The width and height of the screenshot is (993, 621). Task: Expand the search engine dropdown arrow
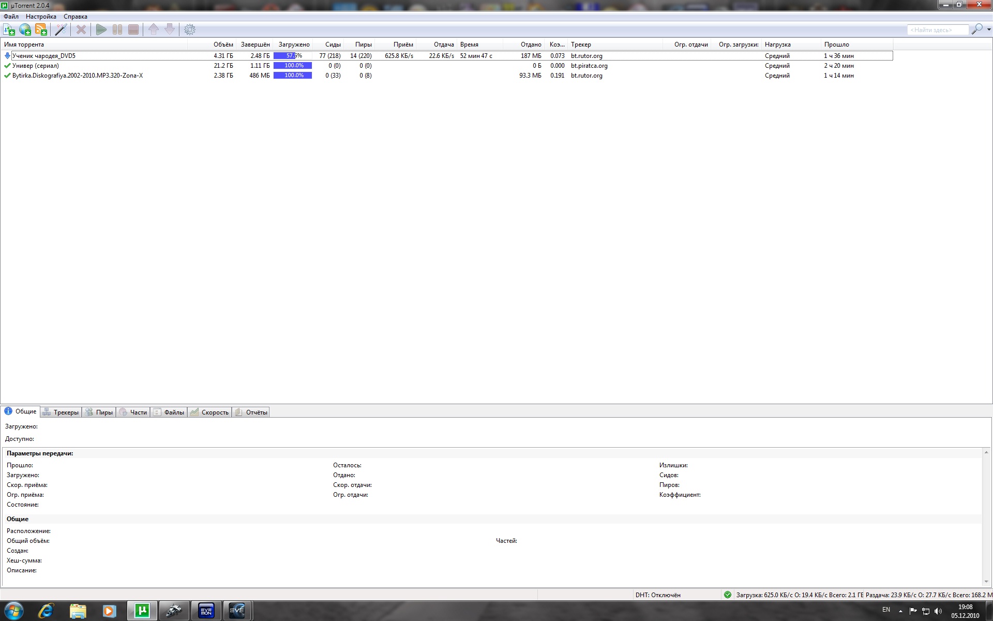pyautogui.click(x=989, y=29)
